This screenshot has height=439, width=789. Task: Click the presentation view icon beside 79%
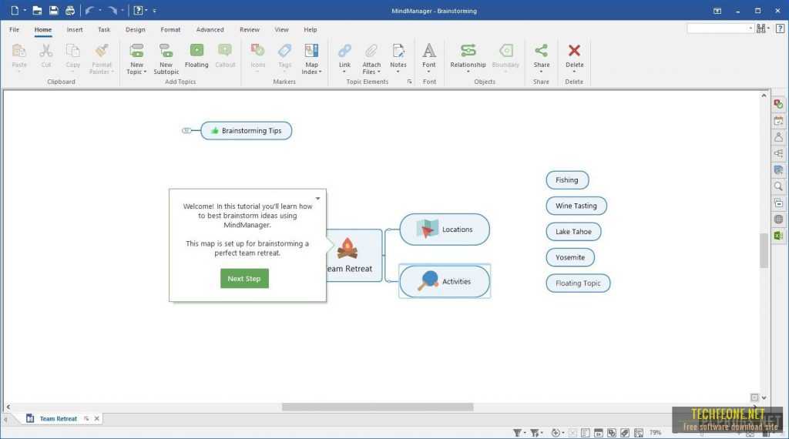639,433
